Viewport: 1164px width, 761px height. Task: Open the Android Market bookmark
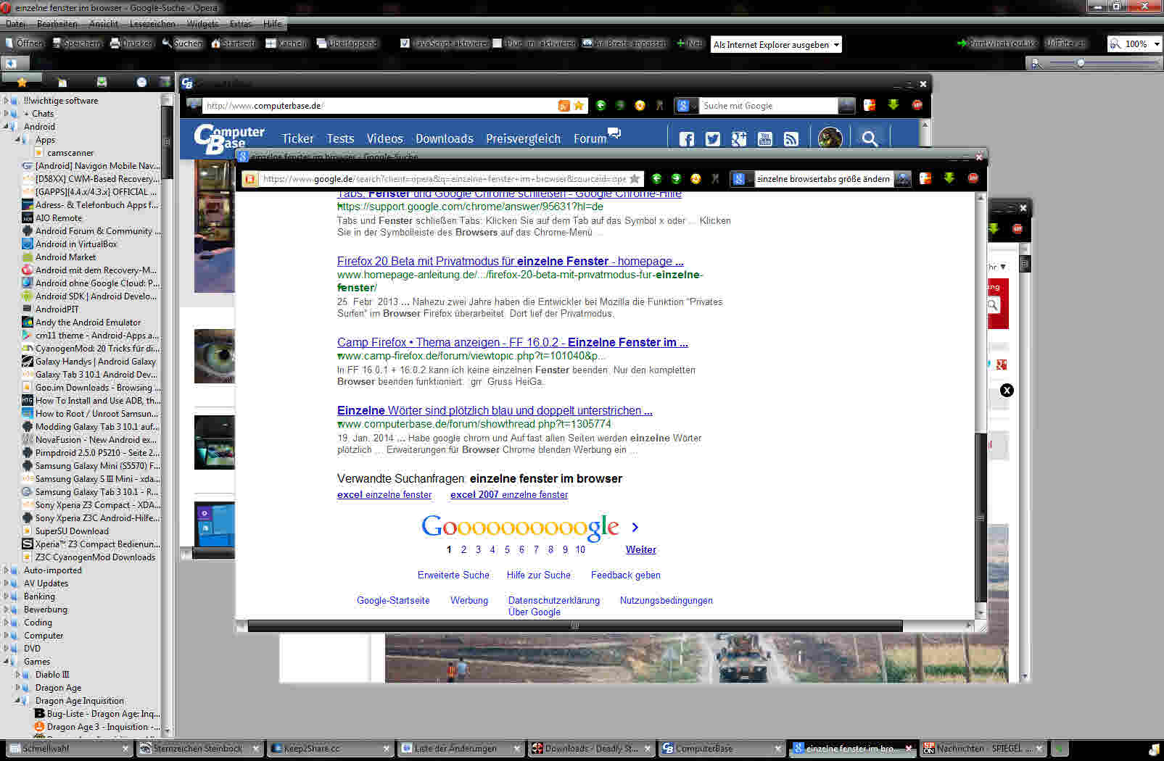click(65, 257)
